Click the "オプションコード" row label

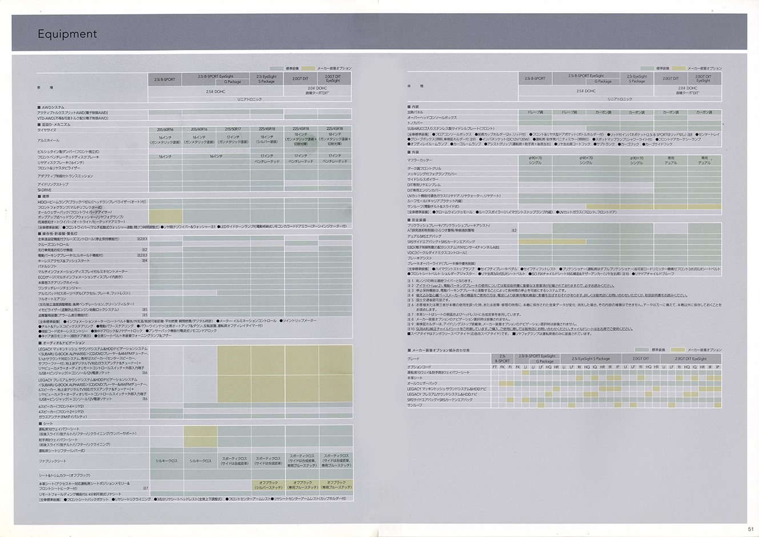click(x=419, y=367)
